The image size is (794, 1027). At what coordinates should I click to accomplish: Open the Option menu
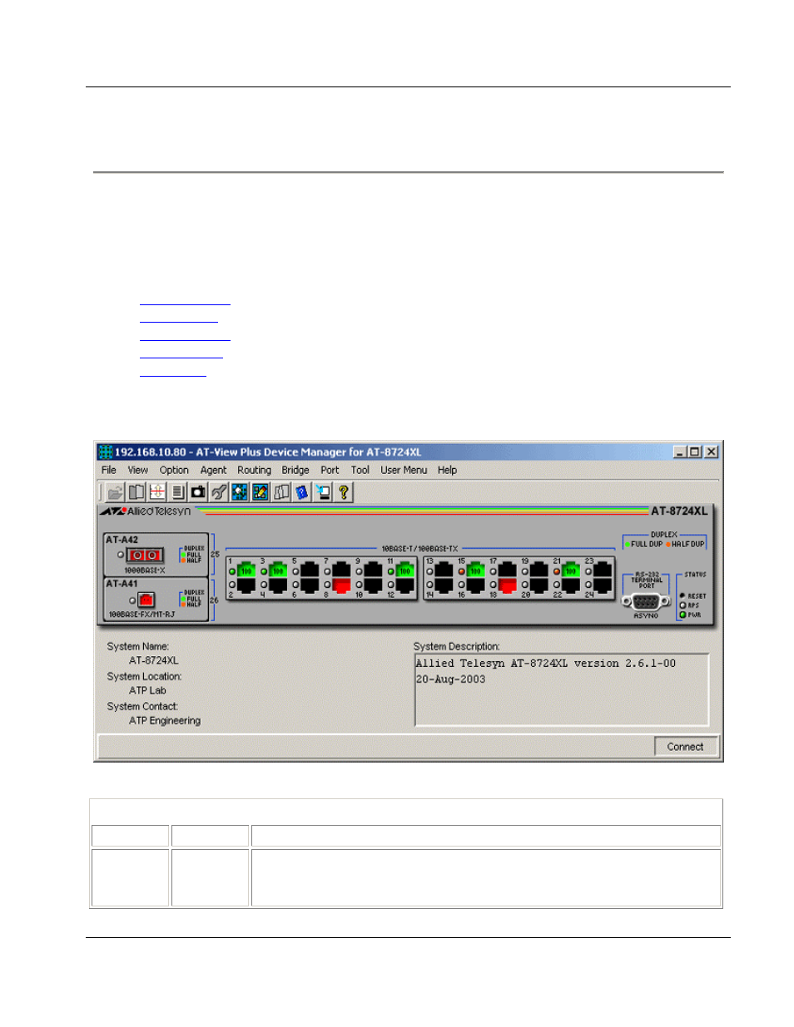click(x=174, y=470)
